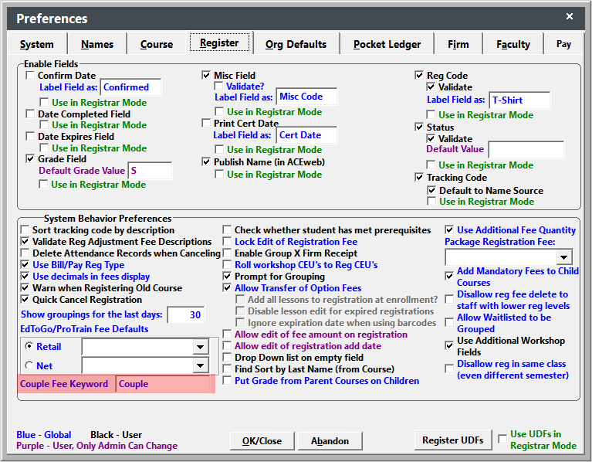This screenshot has width=592, height=462.
Task: Check Lock Edit of Registration Fee
Action: point(227,241)
